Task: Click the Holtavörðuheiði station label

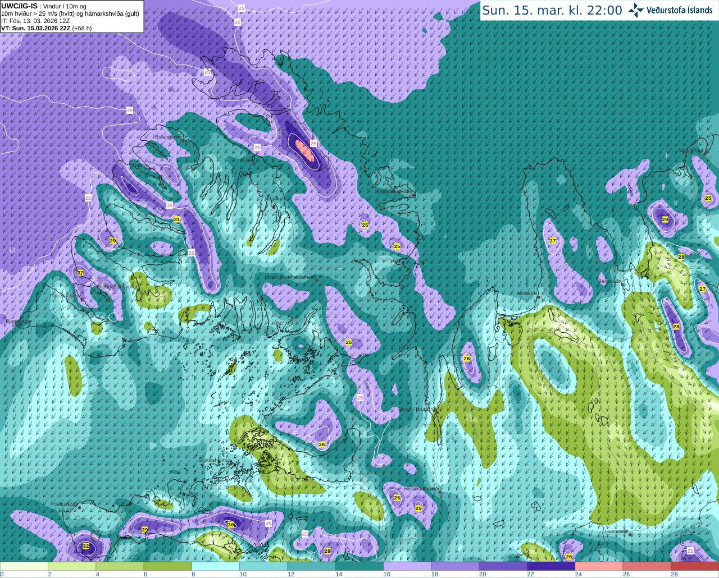Action: click(x=421, y=489)
